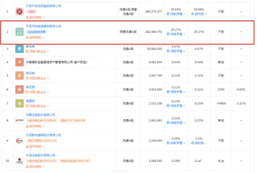Click the share count 282,484,731
This screenshot has width=257, height=173.
[x=154, y=32]
